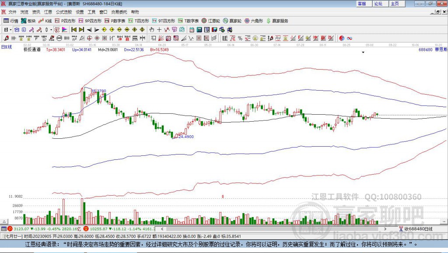The image size is (448, 253).
Task: Open the 江恩 menu
Action: coord(48,12)
